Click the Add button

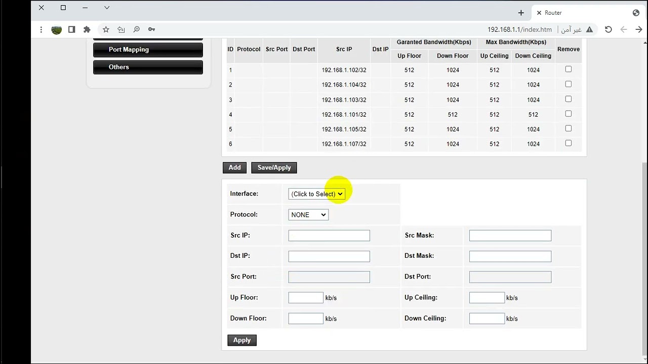pos(234,167)
